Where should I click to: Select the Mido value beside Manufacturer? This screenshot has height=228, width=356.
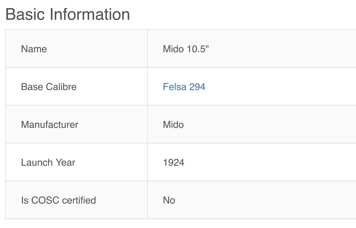[x=173, y=124]
